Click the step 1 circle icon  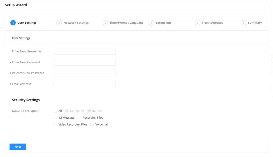coord(13,23)
